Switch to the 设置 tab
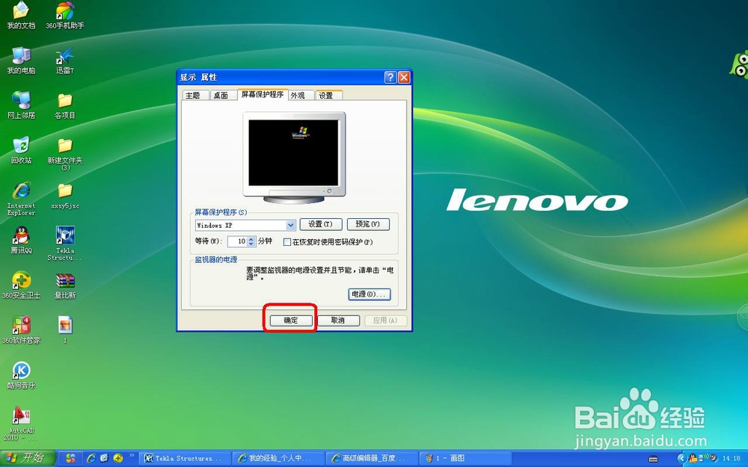The height and width of the screenshot is (467, 748). point(329,96)
